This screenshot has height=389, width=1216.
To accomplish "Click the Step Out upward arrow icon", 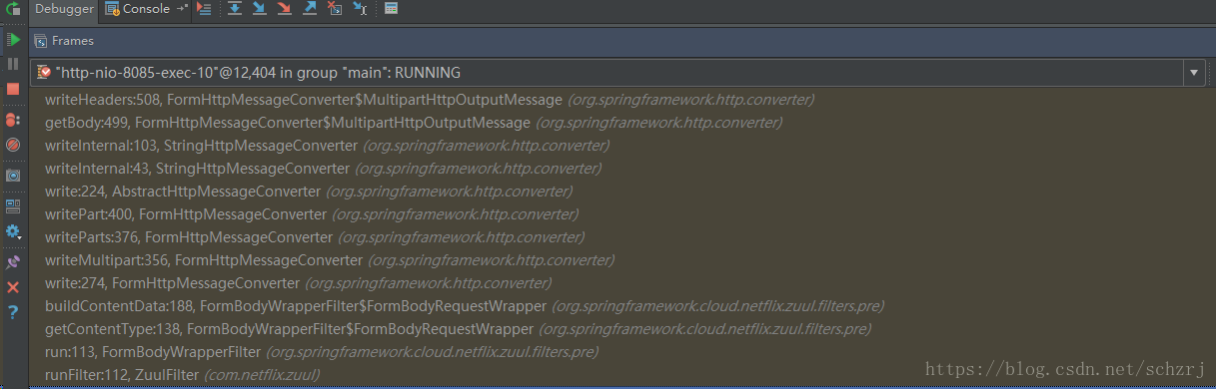I will pyautogui.click(x=310, y=9).
